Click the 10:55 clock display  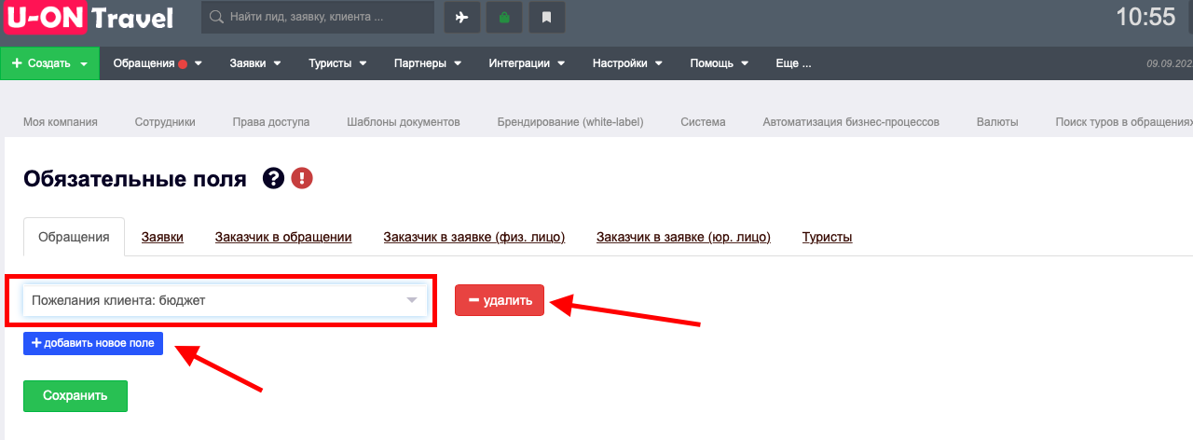pos(1145,17)
